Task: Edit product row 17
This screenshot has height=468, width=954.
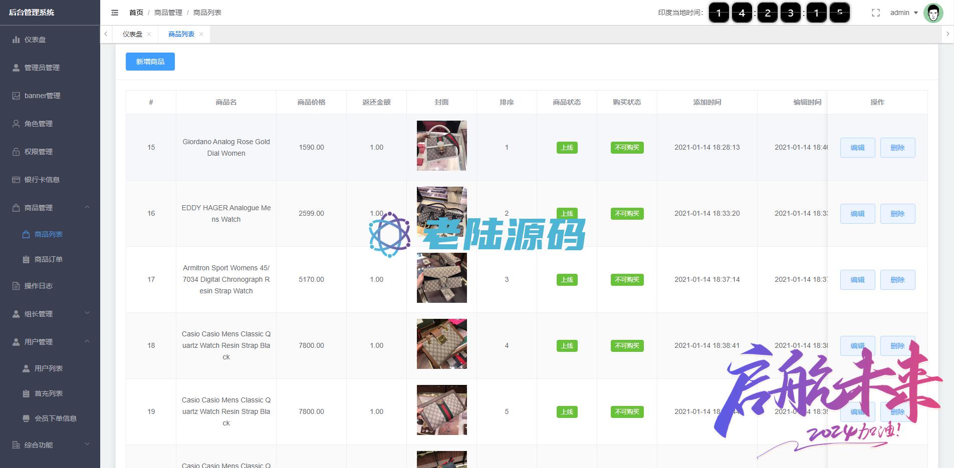Action: coord(858,280)
